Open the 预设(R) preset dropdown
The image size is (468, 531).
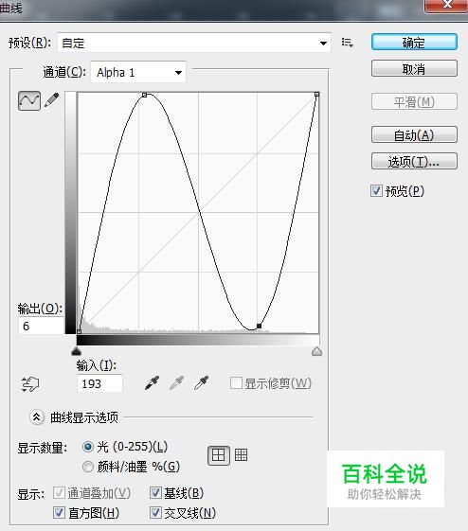tap(194, 43)
